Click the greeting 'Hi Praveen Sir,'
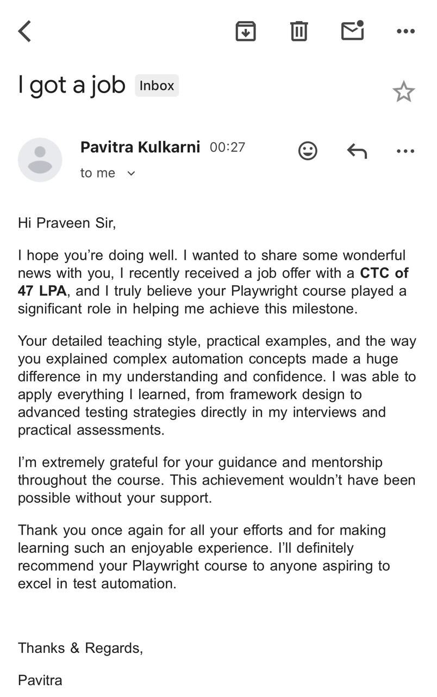This screenshot has height=697, width=437. point(67,223)
